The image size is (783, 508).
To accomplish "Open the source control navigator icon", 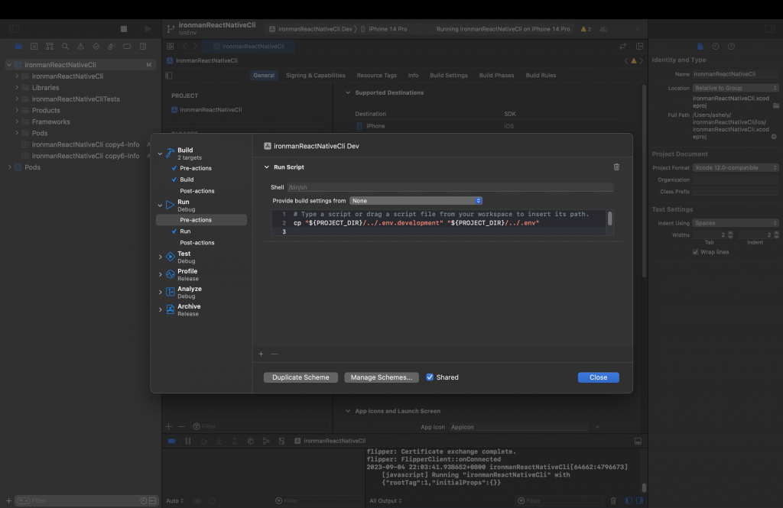I will click(34, 47).
